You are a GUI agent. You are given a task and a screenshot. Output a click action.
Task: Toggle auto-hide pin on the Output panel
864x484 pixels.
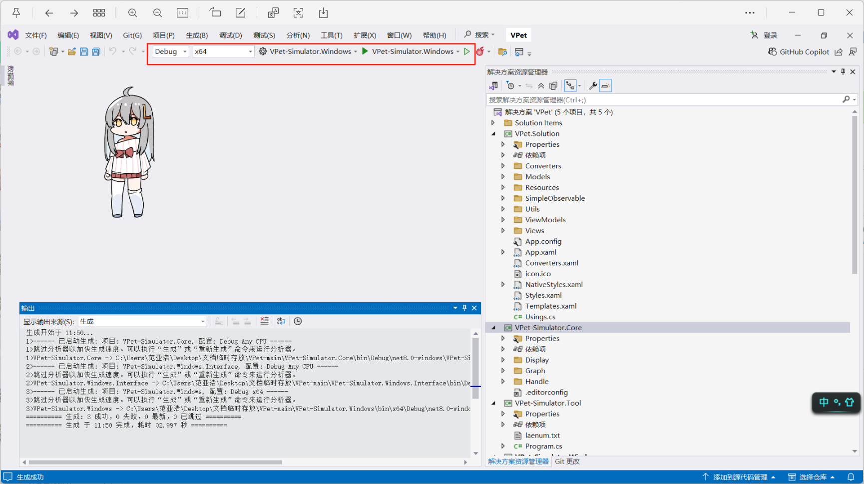pyautogui.click(x=464, y=308)
